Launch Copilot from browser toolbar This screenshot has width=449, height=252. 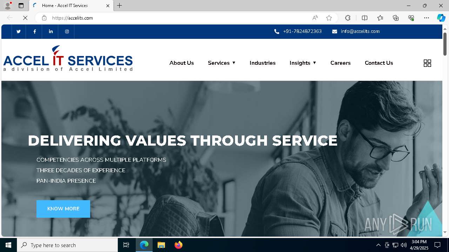click(x=441, y=18)
